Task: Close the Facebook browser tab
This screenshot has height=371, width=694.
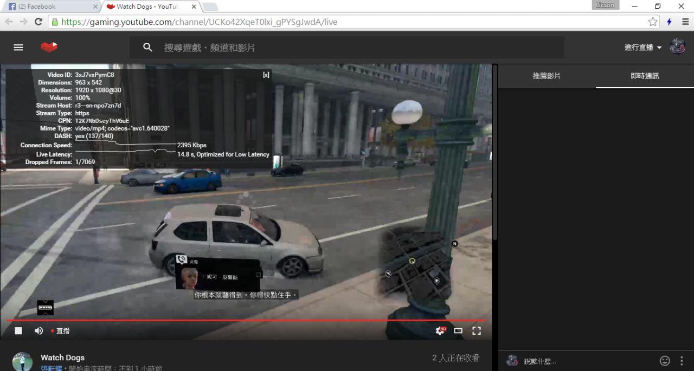Action: (x=95, y=6)
